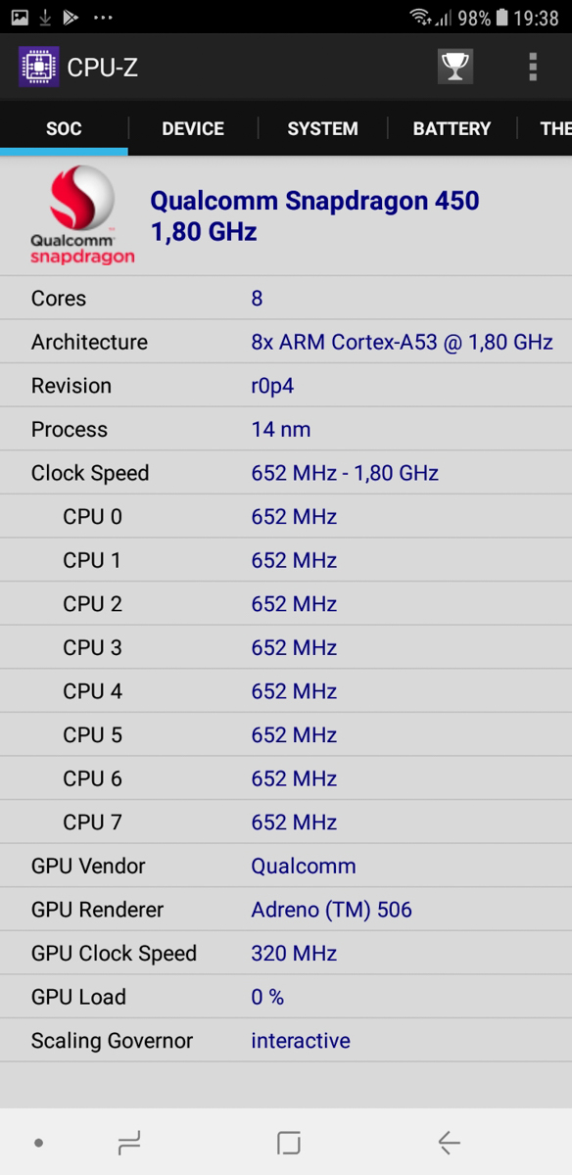Tap the navigation bar dot toggle

38,1143
